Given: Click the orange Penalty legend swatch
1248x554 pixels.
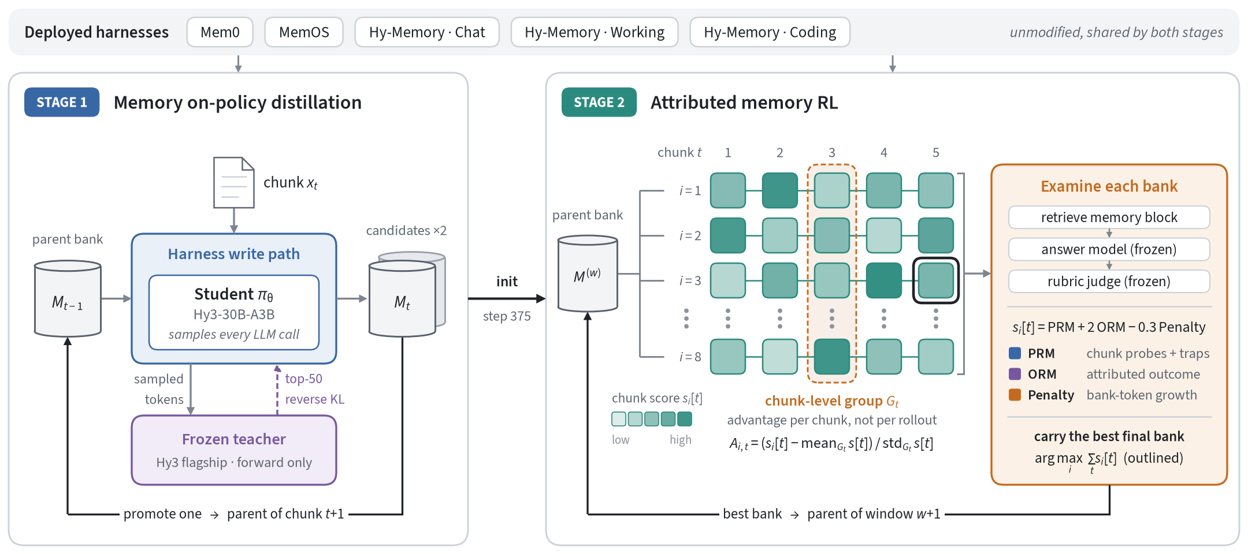Looking at the screenshot, I should tap(1015, 395).
